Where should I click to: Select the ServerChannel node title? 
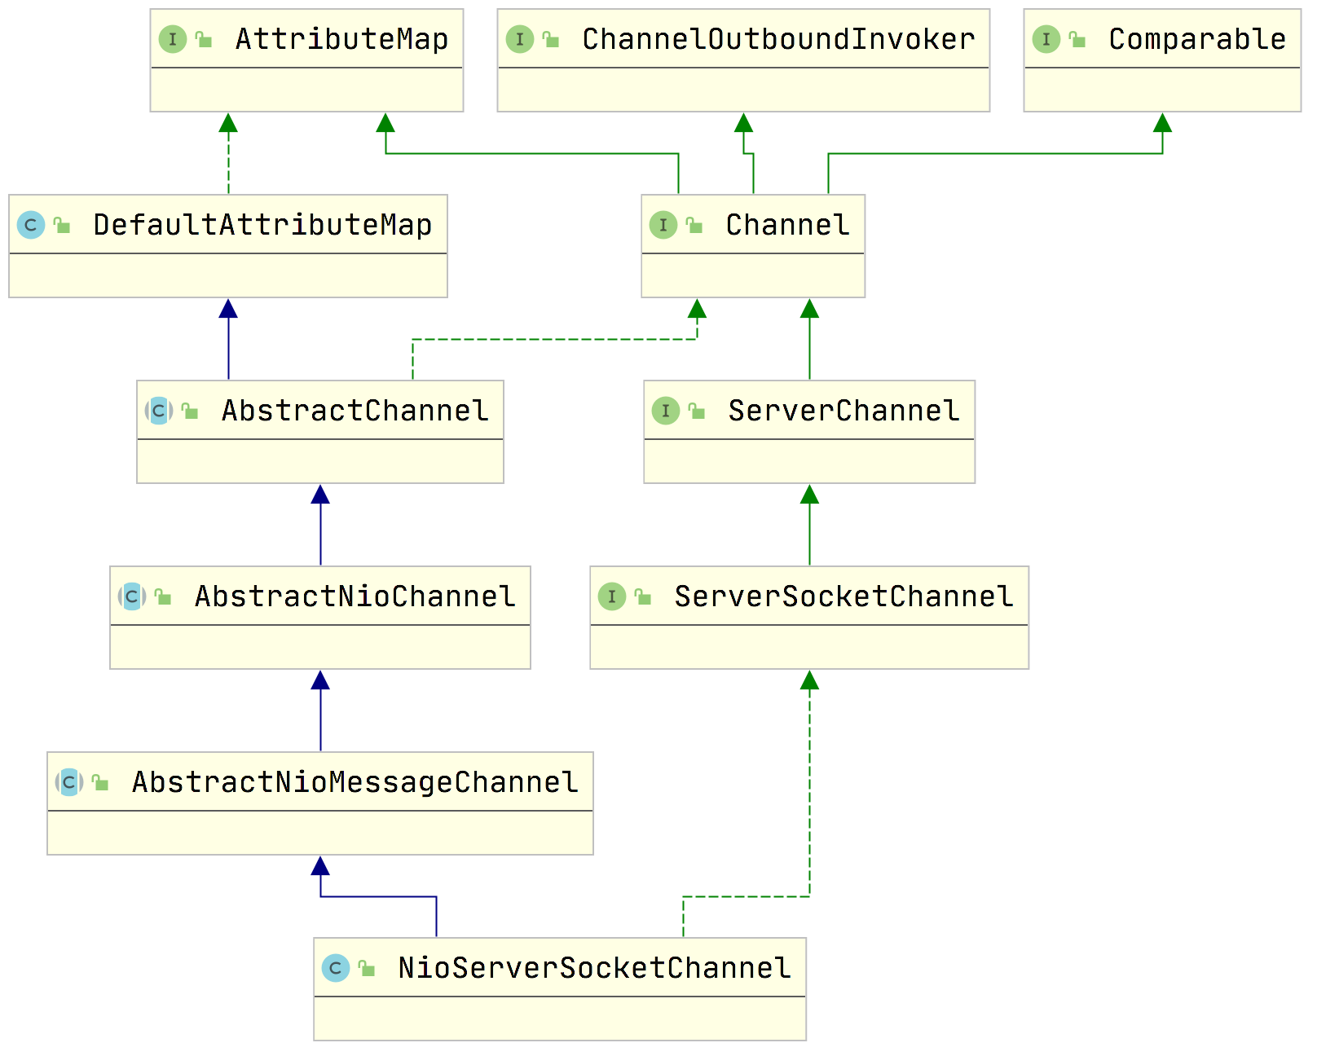coord(844,411)
